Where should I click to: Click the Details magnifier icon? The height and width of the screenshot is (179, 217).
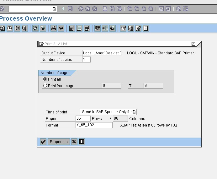[x=35, y=28]
